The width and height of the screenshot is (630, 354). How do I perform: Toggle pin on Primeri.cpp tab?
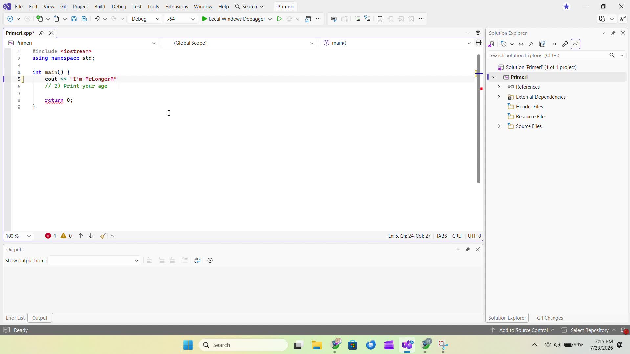[41, 33]
